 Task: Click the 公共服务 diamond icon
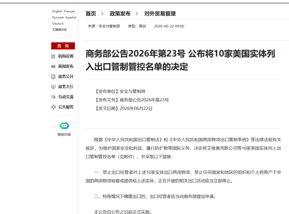(53, 107)
